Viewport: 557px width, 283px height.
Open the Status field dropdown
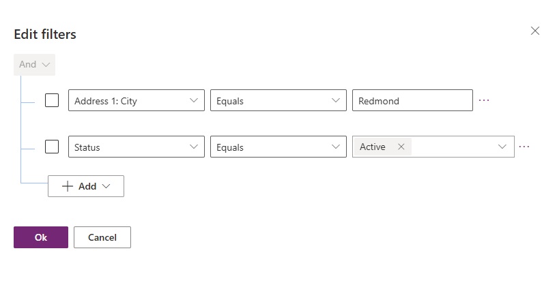pos(137,147)
